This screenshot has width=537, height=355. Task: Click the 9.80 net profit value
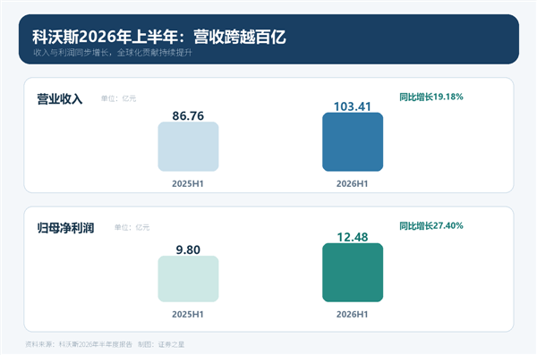(x=188, y=249)
